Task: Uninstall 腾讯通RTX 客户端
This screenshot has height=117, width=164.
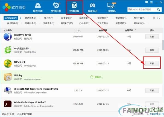Action: (x=152, y=37)
